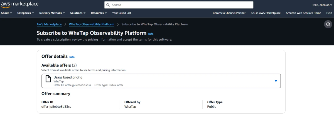The image size is (334, 115).
Task: Go to Become a Channel Partner
Action: [x=229, y=13]
